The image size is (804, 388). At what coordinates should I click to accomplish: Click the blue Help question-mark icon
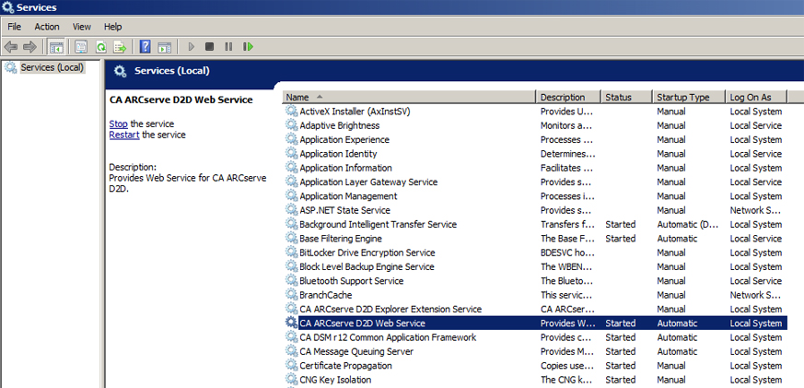click(146, 47)
